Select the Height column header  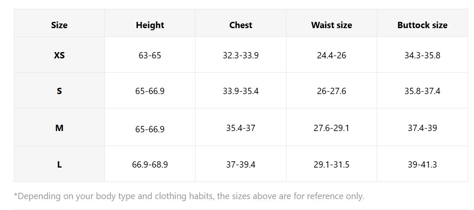(150, 25)
